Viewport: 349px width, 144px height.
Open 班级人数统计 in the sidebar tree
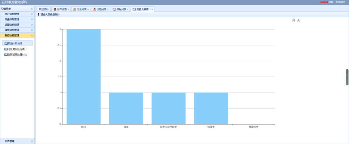[17, 43]
